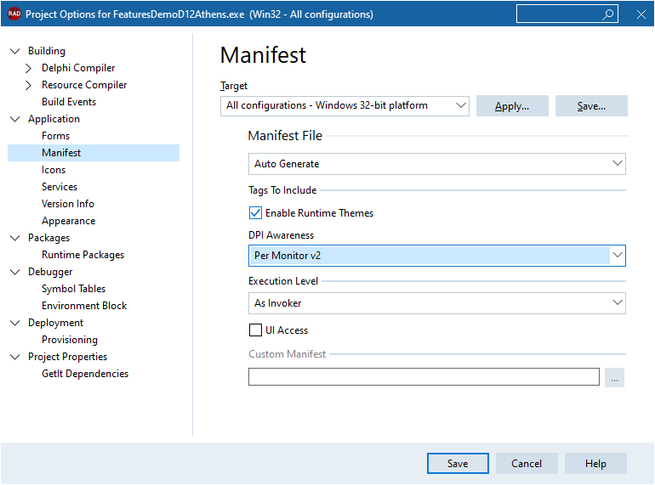The image size is (655, 485).
Task: Open the Forms options page
Action: click(x=55, y=136)
